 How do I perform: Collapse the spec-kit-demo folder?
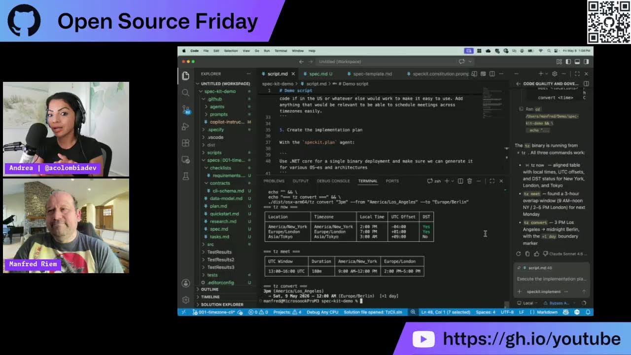201,91
